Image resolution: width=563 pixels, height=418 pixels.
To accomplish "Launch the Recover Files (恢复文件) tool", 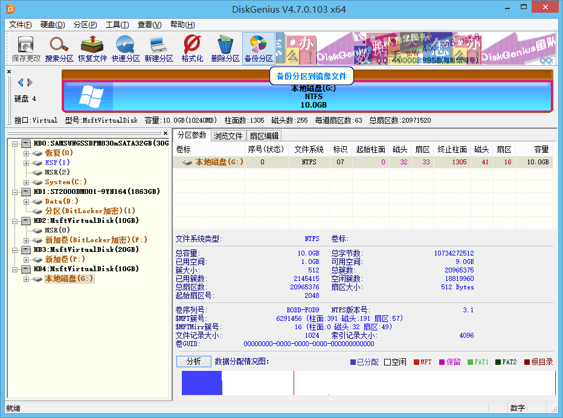I will click(92, 48).
